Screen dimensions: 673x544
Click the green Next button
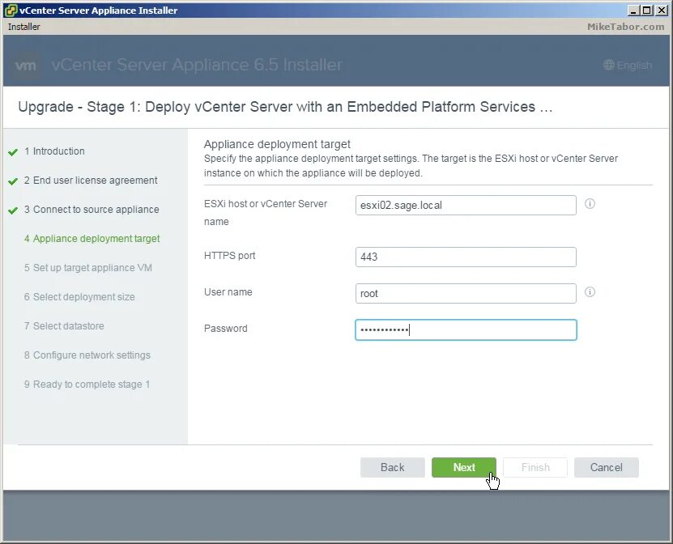[463, 467]
